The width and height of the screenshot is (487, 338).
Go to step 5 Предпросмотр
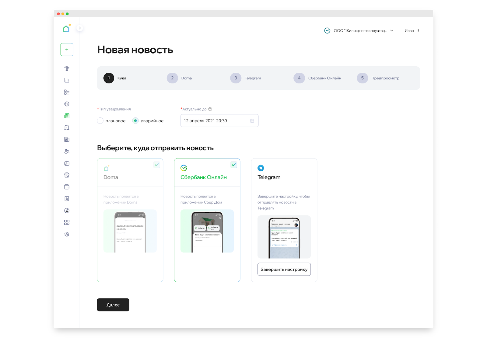coord(378,78)
